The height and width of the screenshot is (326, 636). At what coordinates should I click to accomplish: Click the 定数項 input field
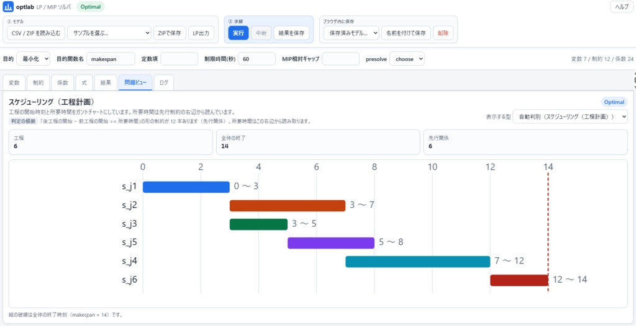[179, 59]
